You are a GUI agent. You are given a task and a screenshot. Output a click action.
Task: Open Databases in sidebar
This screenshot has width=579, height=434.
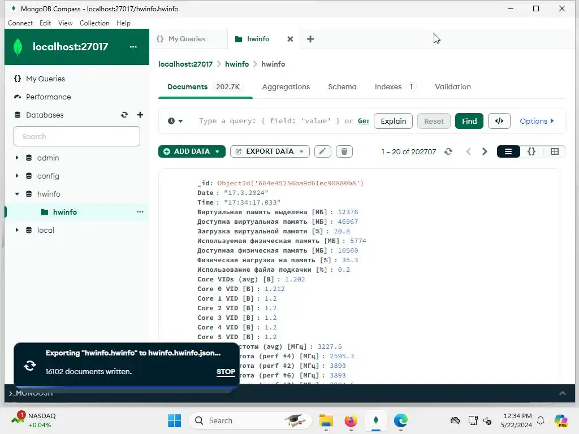click(45, 115)
